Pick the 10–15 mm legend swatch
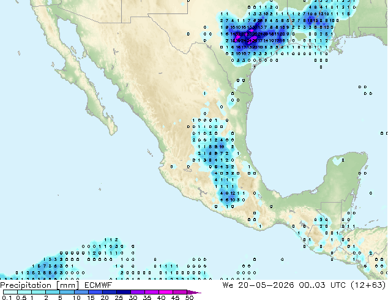Screen dimensions: 388x300 [81, 292]
